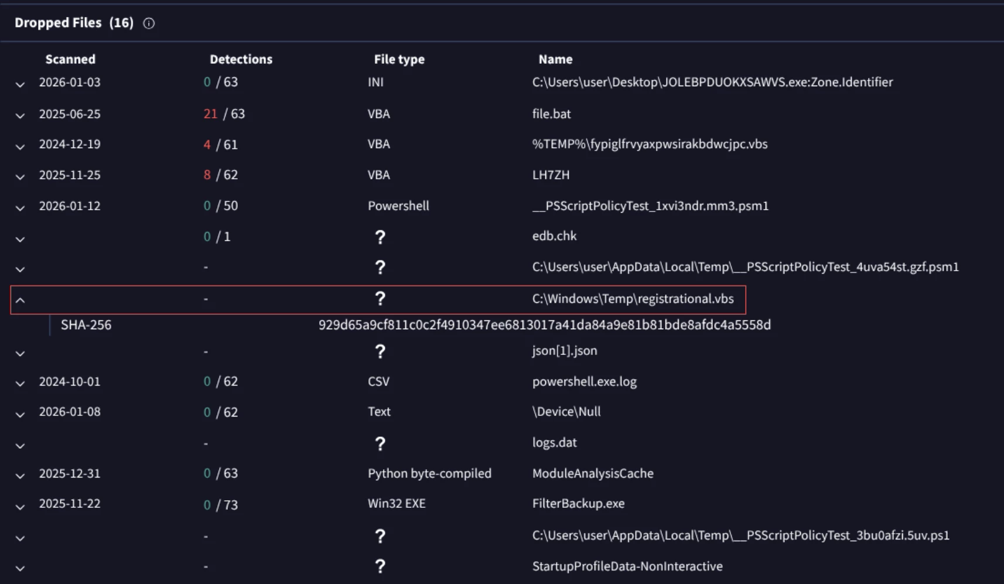Select the 21 / 63 detections value
Image resolution: width=1004 pixels, height=584 pixels.
click(224, 114)
